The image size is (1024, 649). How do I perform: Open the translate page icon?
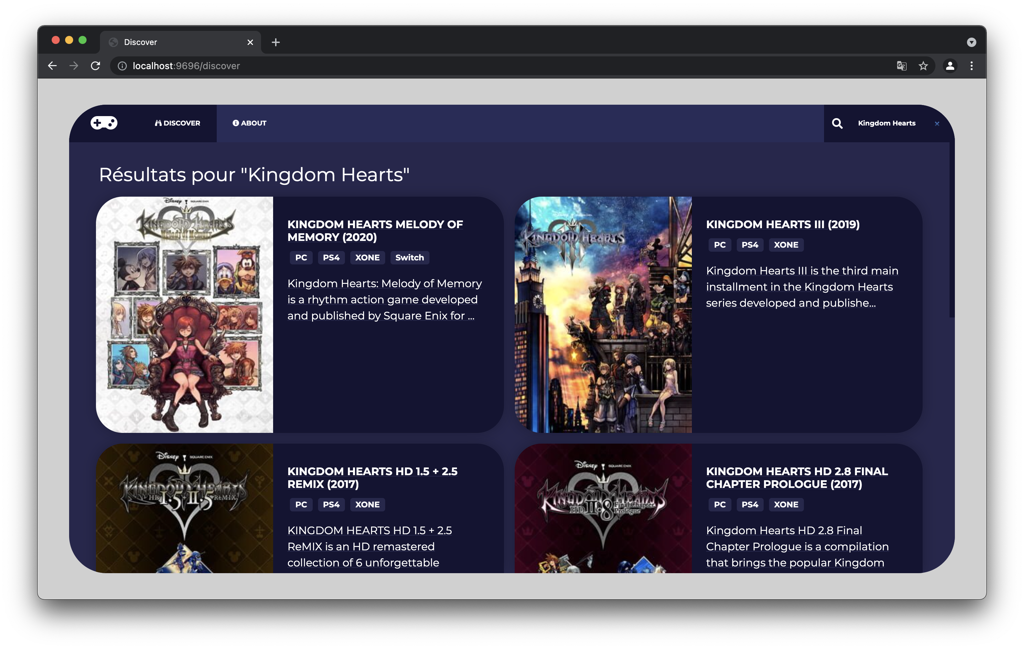pos(902,66)
